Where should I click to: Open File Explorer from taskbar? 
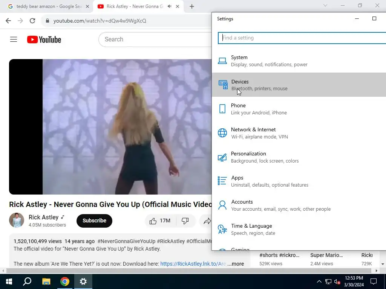click(x=46, y=281)
